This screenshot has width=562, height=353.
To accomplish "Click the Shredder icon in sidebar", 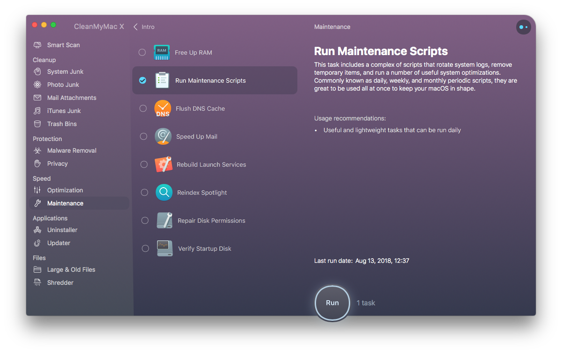I will 37,282.
